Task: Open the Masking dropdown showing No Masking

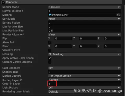Action: pos(85,54)
